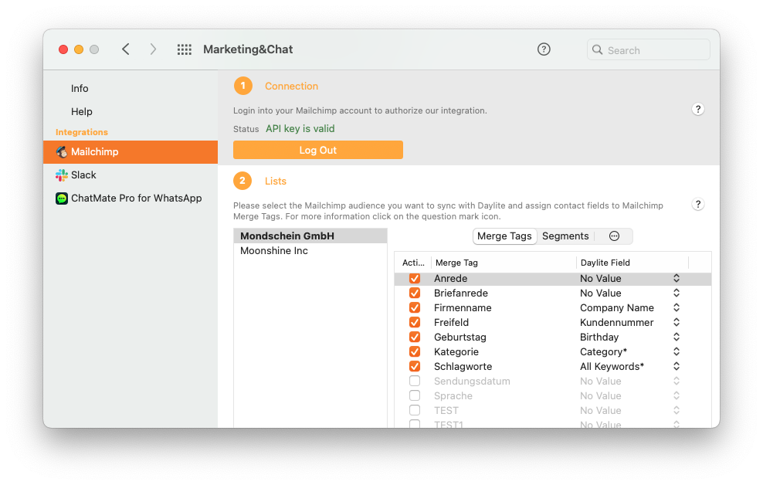Select the Mondschein GmbH audience

coord(310,236)
